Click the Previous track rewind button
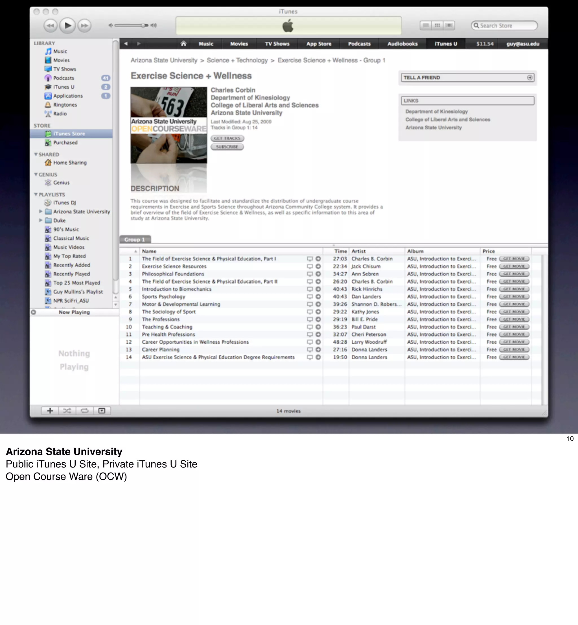The image size is (578, 625). tap(50, 26)
